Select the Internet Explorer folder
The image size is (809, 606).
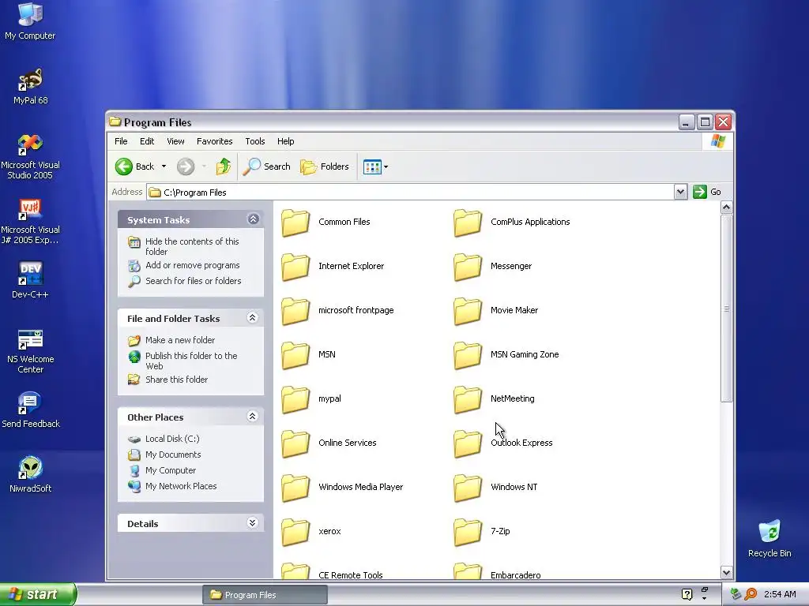(x=333, y=267)
